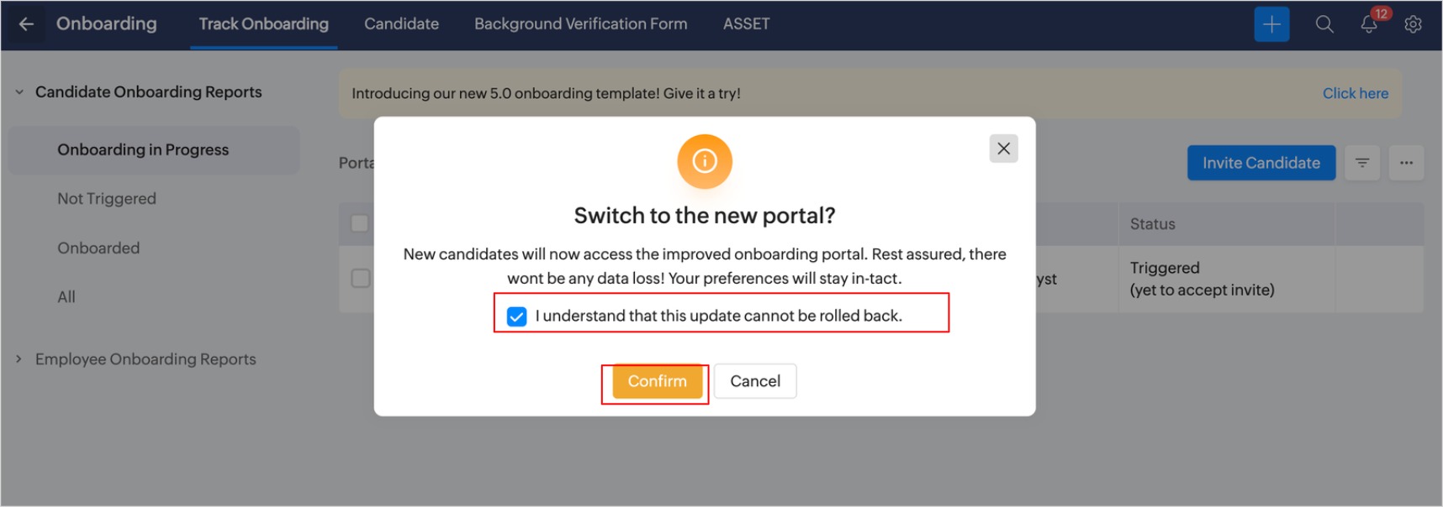
Task: Click the filter icon beside Invite Candidate
Action: (1362, 163)
